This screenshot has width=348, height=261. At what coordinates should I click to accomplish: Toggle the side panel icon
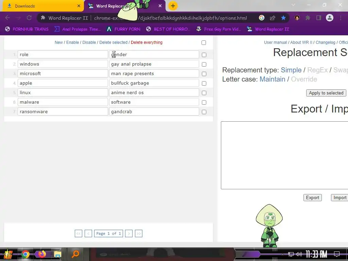pos(319,18)
